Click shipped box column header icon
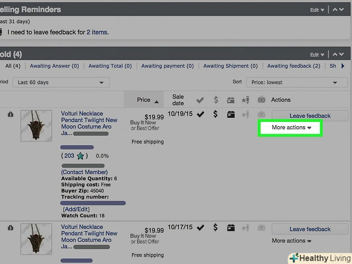The height and width of the screenshot is (264, 352). 231,100
